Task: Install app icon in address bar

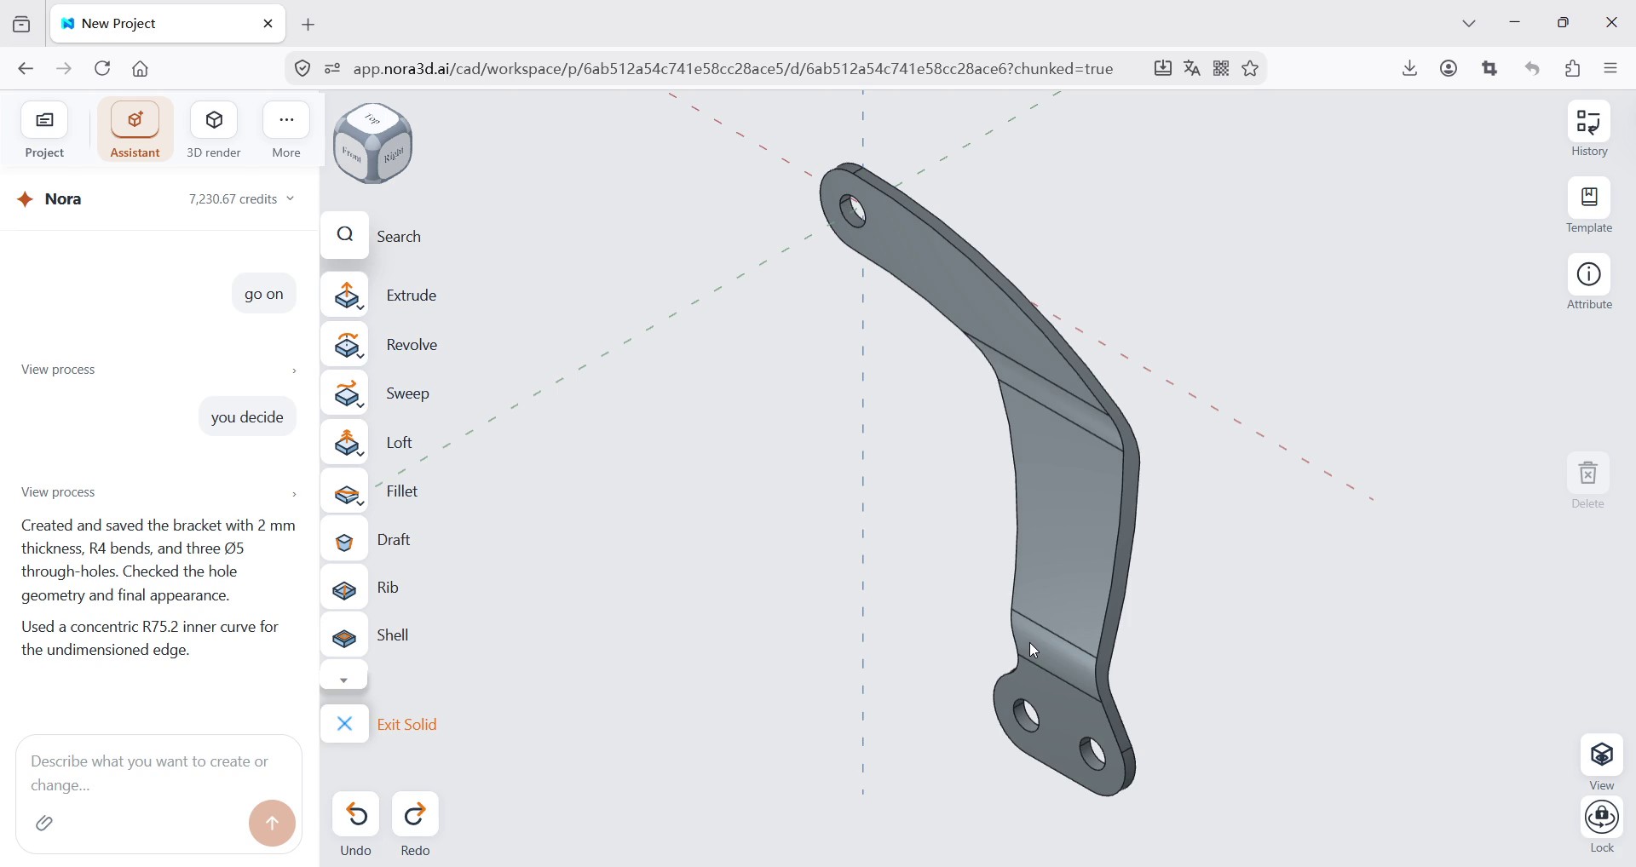Action: click(x=1164, y=69)
